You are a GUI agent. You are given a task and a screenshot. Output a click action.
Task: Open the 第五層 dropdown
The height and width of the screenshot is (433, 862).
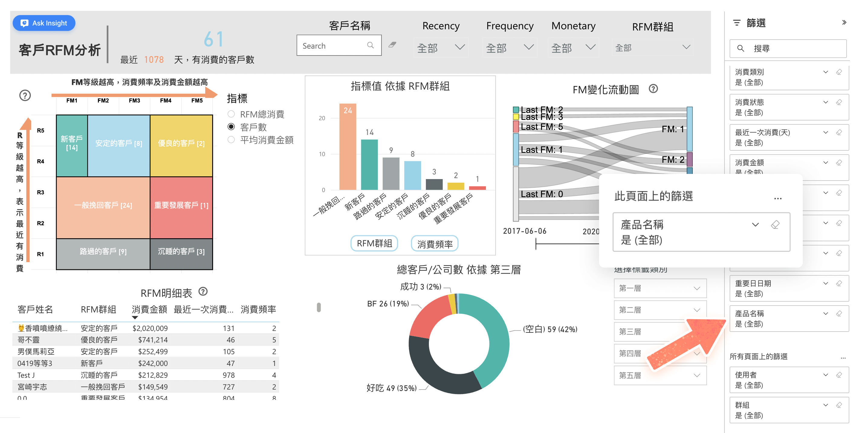(x=660, y=376)
